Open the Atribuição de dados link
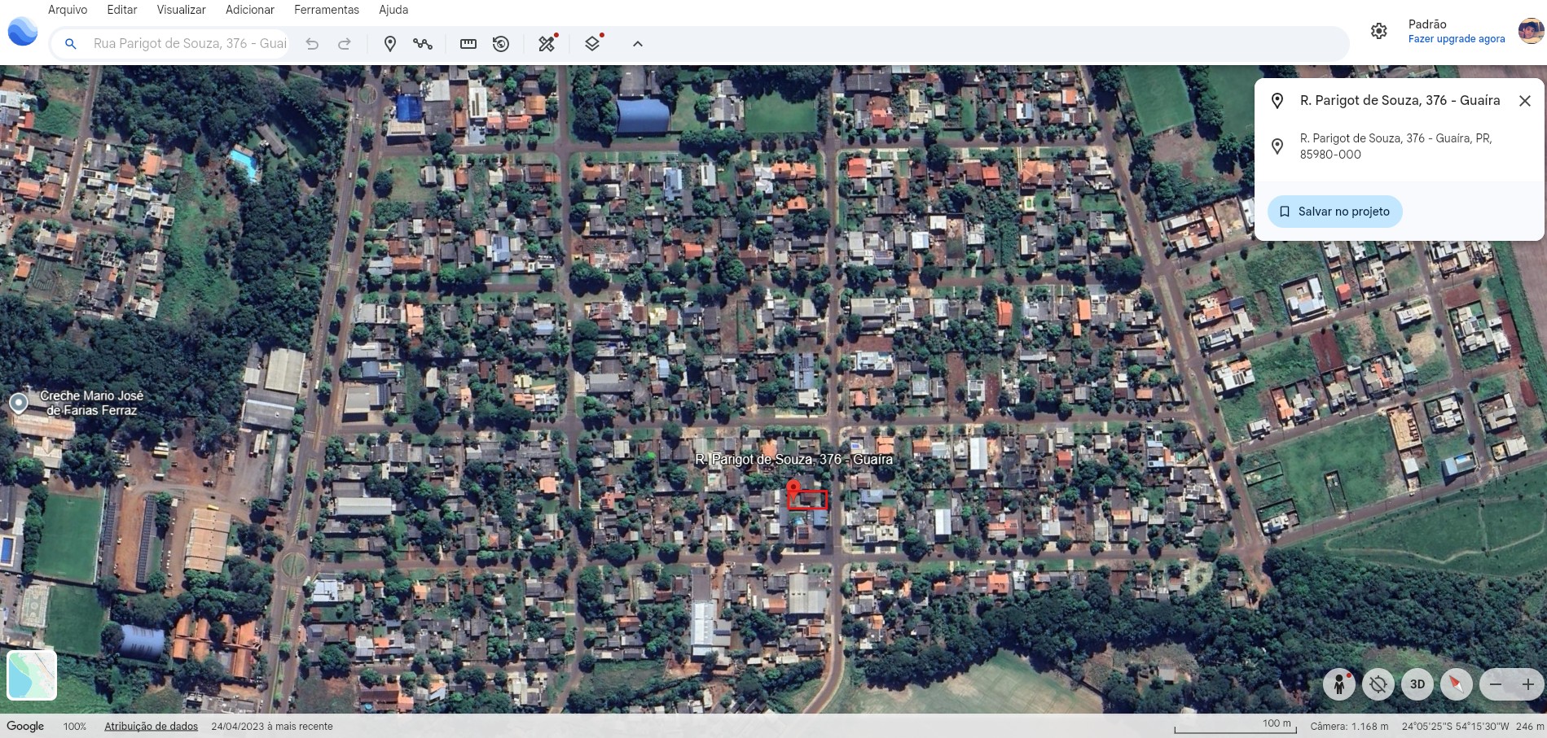 click(x=151, y=727)
